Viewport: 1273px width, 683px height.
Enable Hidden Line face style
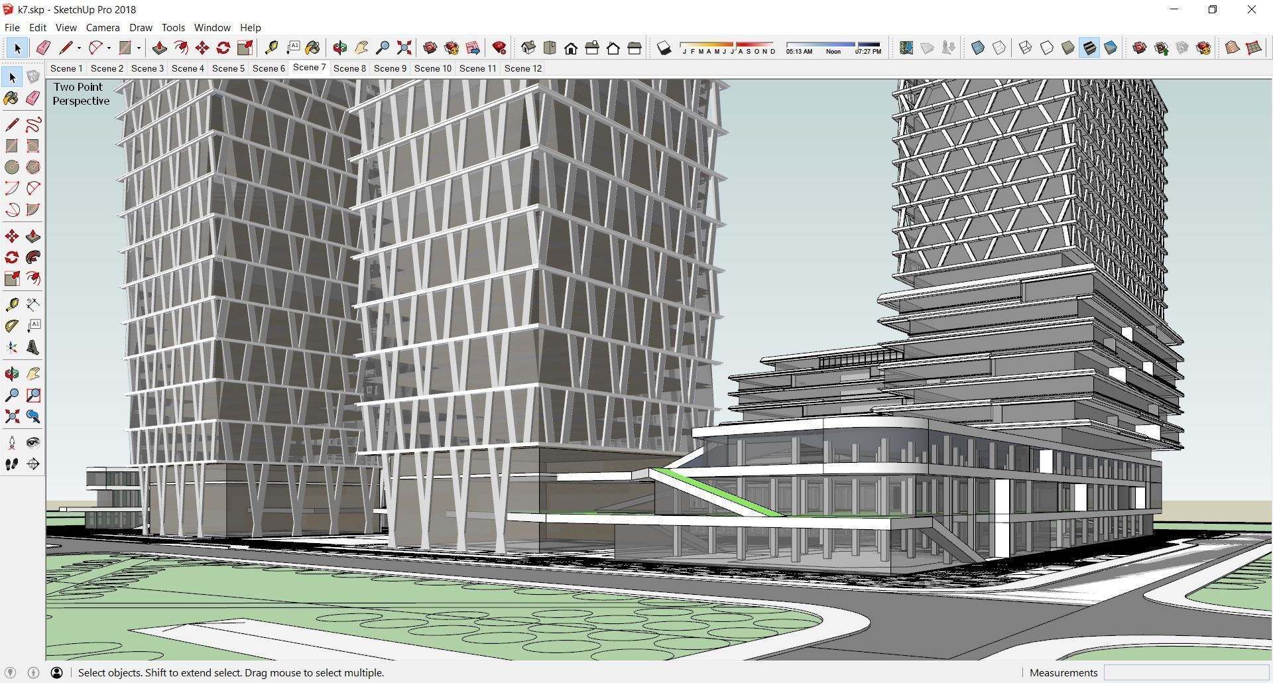pyautogui.click(x=1047, y=48)
